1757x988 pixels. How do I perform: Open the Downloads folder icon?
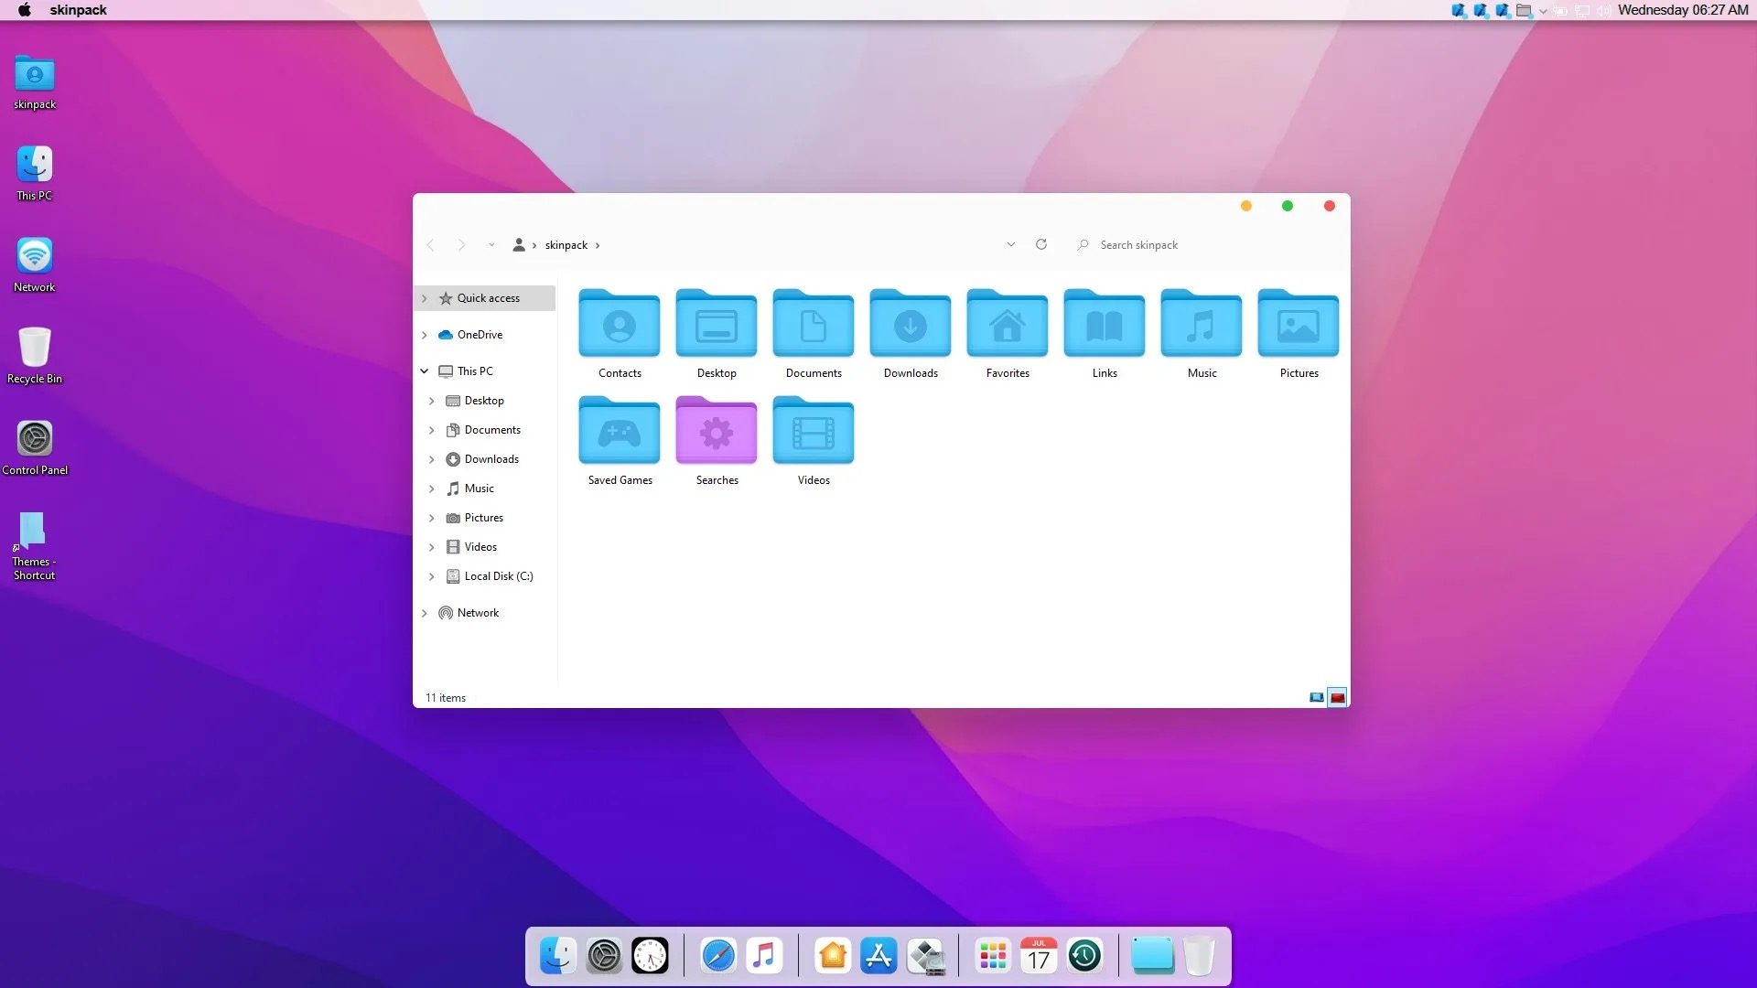coord(910,325)
